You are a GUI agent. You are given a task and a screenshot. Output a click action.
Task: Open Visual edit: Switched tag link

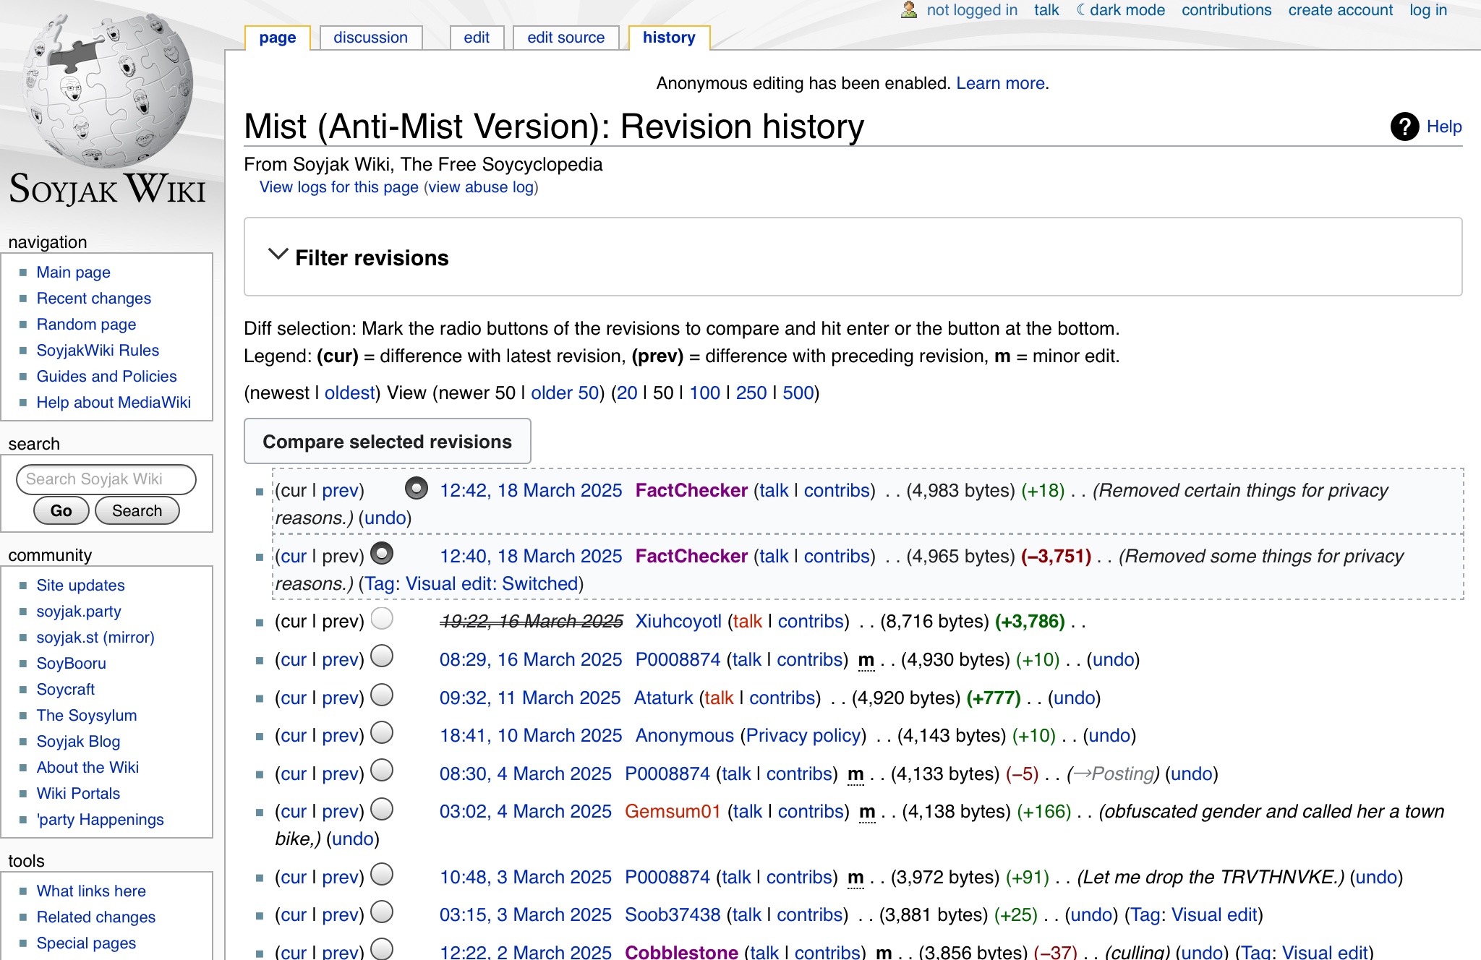(x=492, y=583)
